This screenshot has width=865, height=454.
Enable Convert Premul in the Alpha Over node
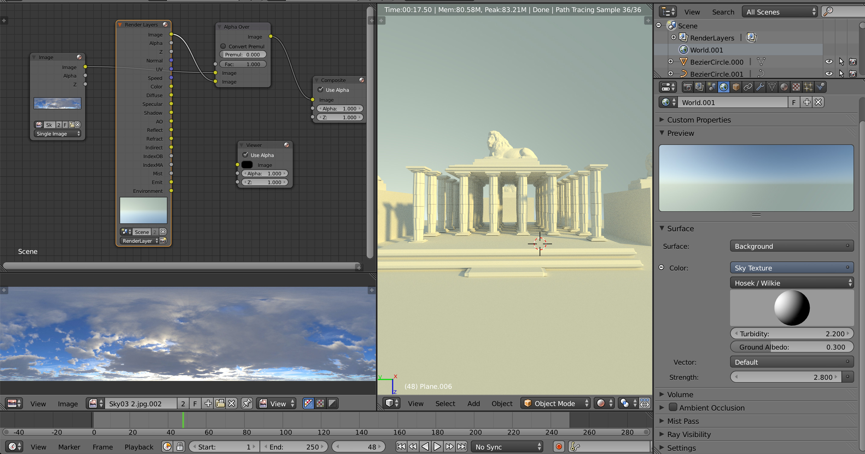[x=223, y=46]
